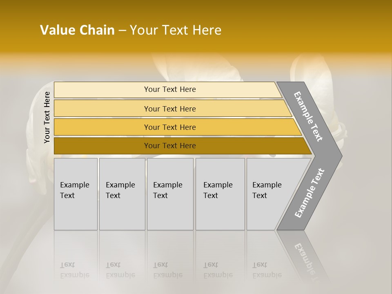Click the mirrored reflection under the first box
392x294 pixels.
coord(76,270)
